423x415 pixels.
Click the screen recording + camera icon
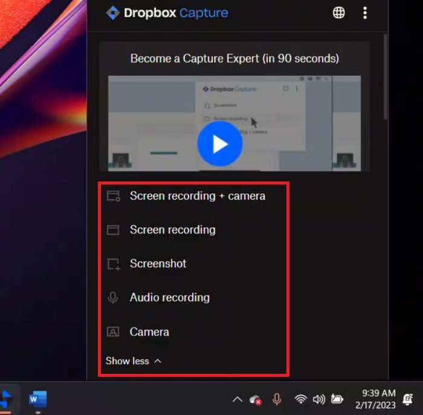(x=114, y=196)
